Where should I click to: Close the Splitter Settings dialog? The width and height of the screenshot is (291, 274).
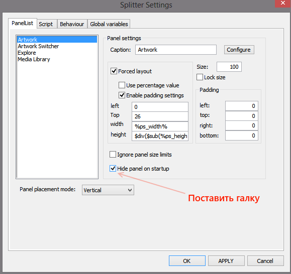282,4
